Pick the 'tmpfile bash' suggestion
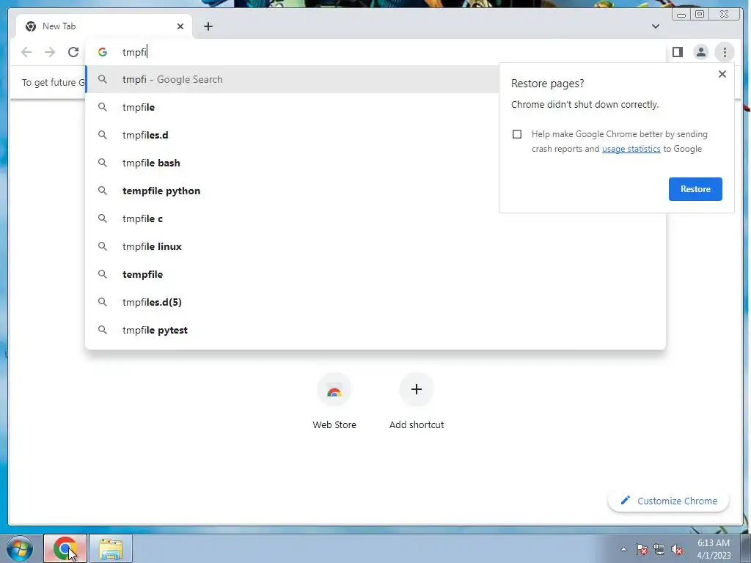The width and height of the screenshot is (751, 563). [x=292, y=163]
